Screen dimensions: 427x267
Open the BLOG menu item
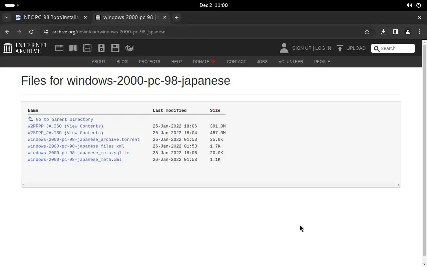pyautogui.click(x=122, y=62)
